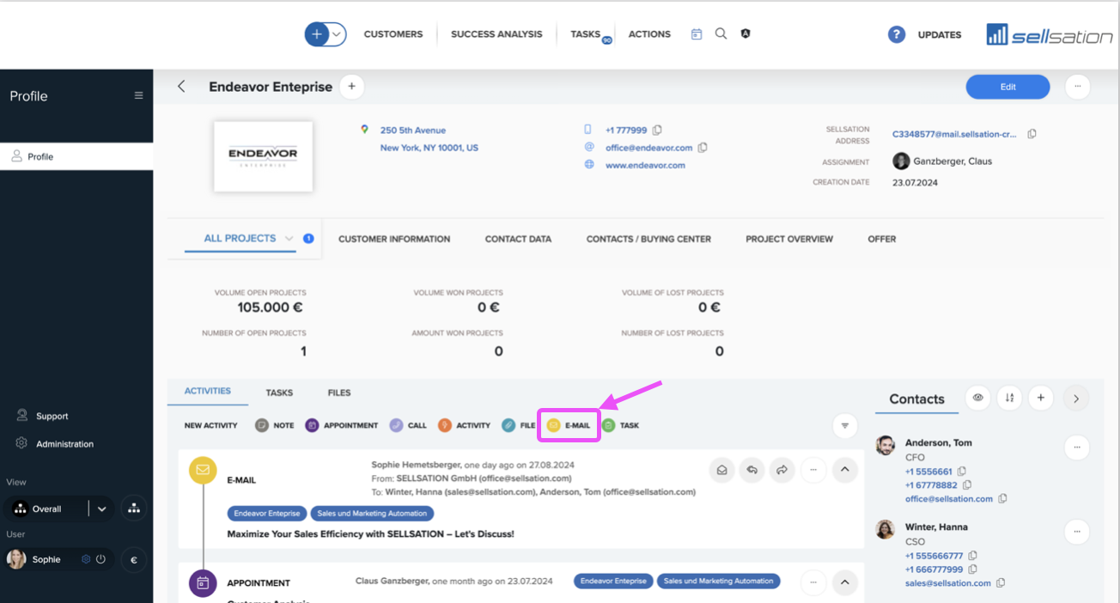The width and height of the screenshot is (1120, 603).
Task: Create a new NOTE activity
Action: (x=275, y=425)
